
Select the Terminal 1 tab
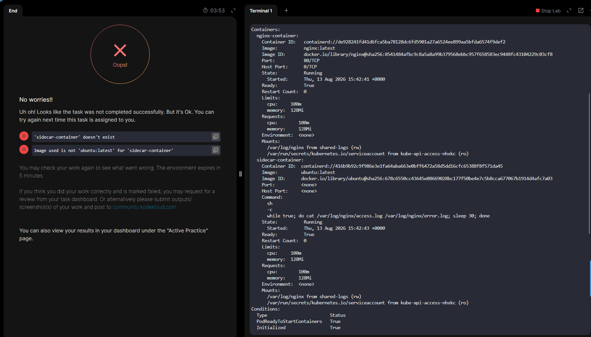(261, 11)
